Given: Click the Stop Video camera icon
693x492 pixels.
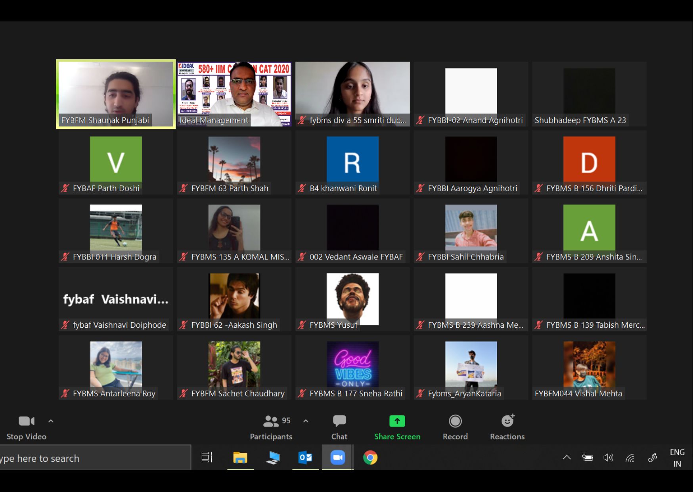Looking at the screenshot, I should [x=27, y=421].
